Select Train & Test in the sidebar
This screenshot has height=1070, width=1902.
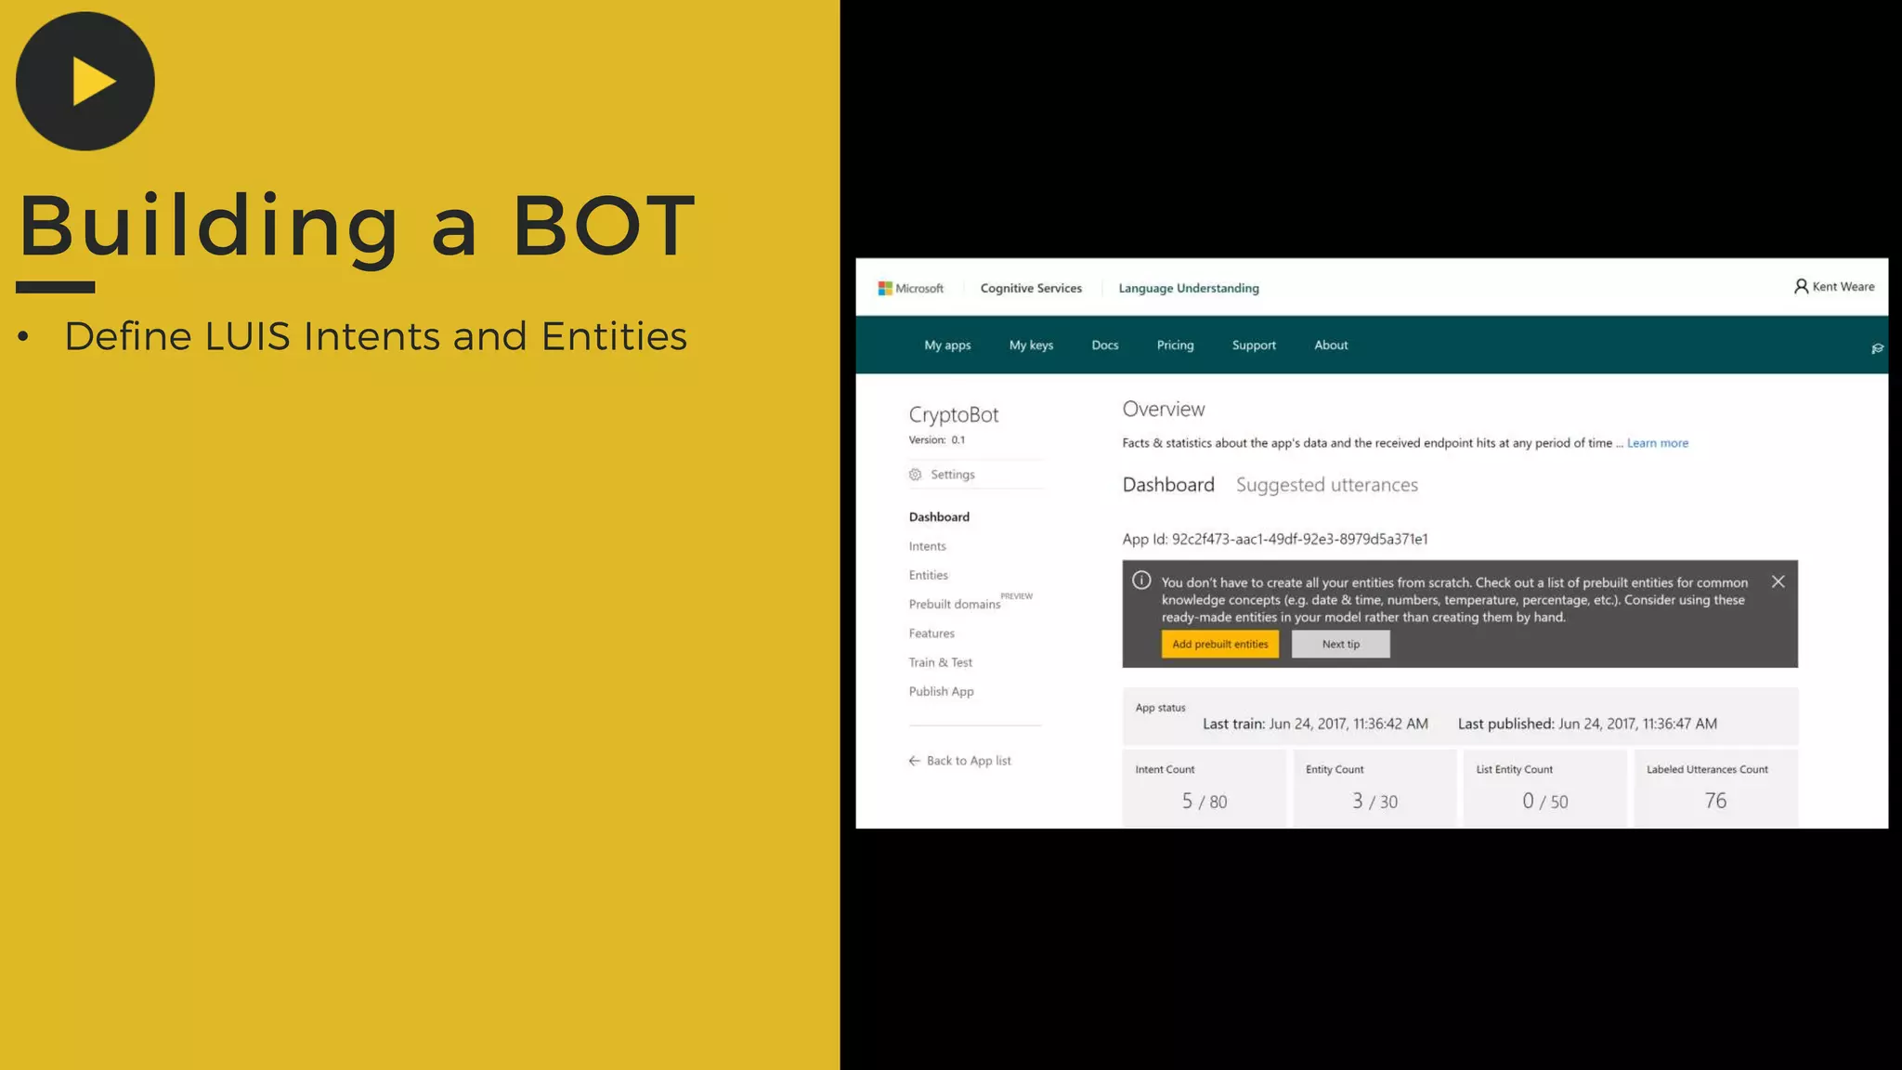pos(940,662)
